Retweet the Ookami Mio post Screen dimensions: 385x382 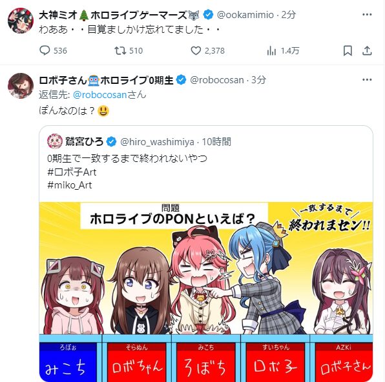point(129,51)
